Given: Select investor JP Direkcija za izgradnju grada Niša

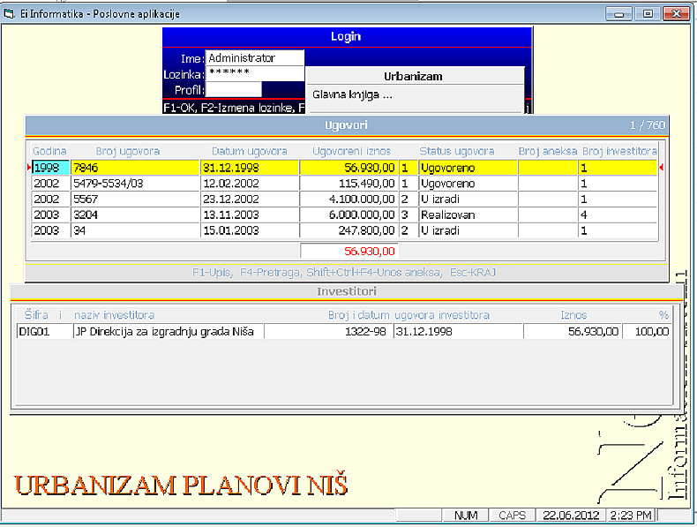Looking at the screenshot, I should pyautogui.click(x=169, y=331).
